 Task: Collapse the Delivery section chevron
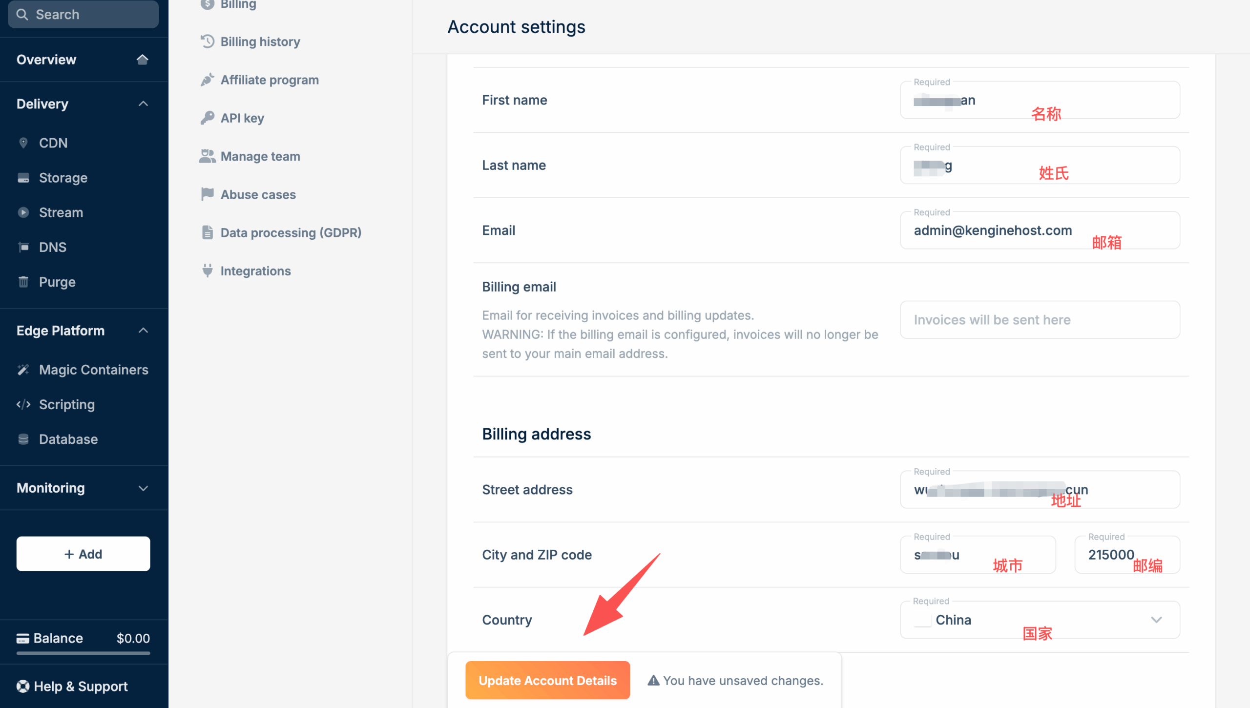143,104
